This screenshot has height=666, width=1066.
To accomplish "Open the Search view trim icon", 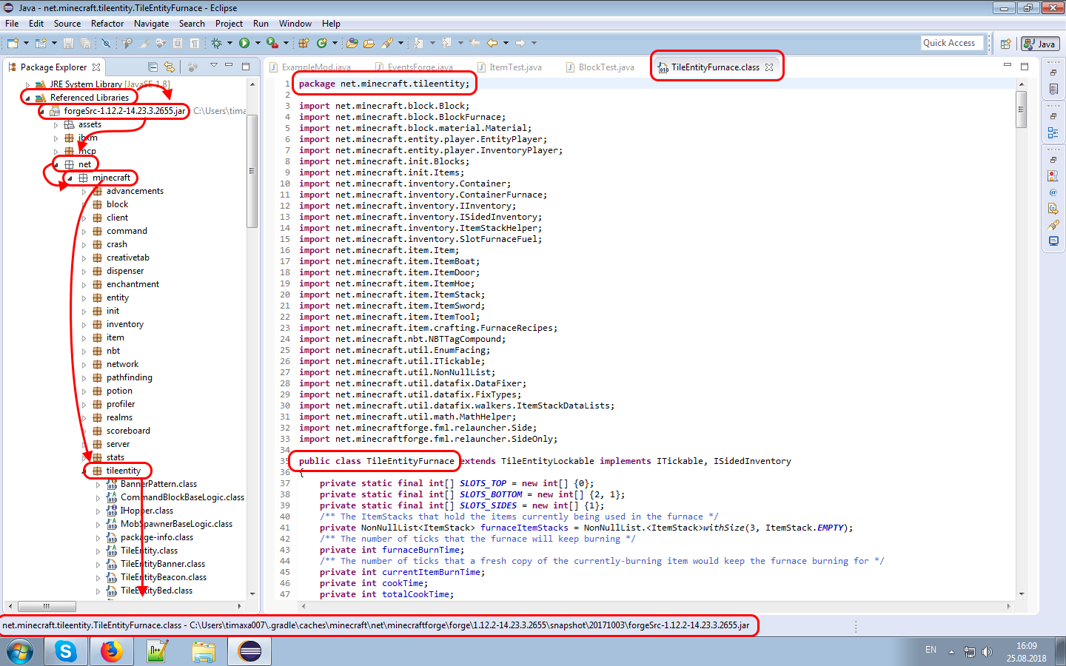I will coord(1053,225).
